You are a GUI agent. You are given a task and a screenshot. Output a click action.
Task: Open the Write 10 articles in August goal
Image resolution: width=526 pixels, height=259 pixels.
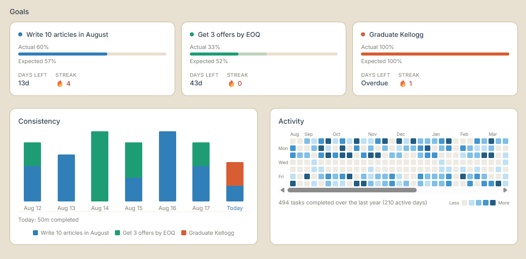coord(92,59)
